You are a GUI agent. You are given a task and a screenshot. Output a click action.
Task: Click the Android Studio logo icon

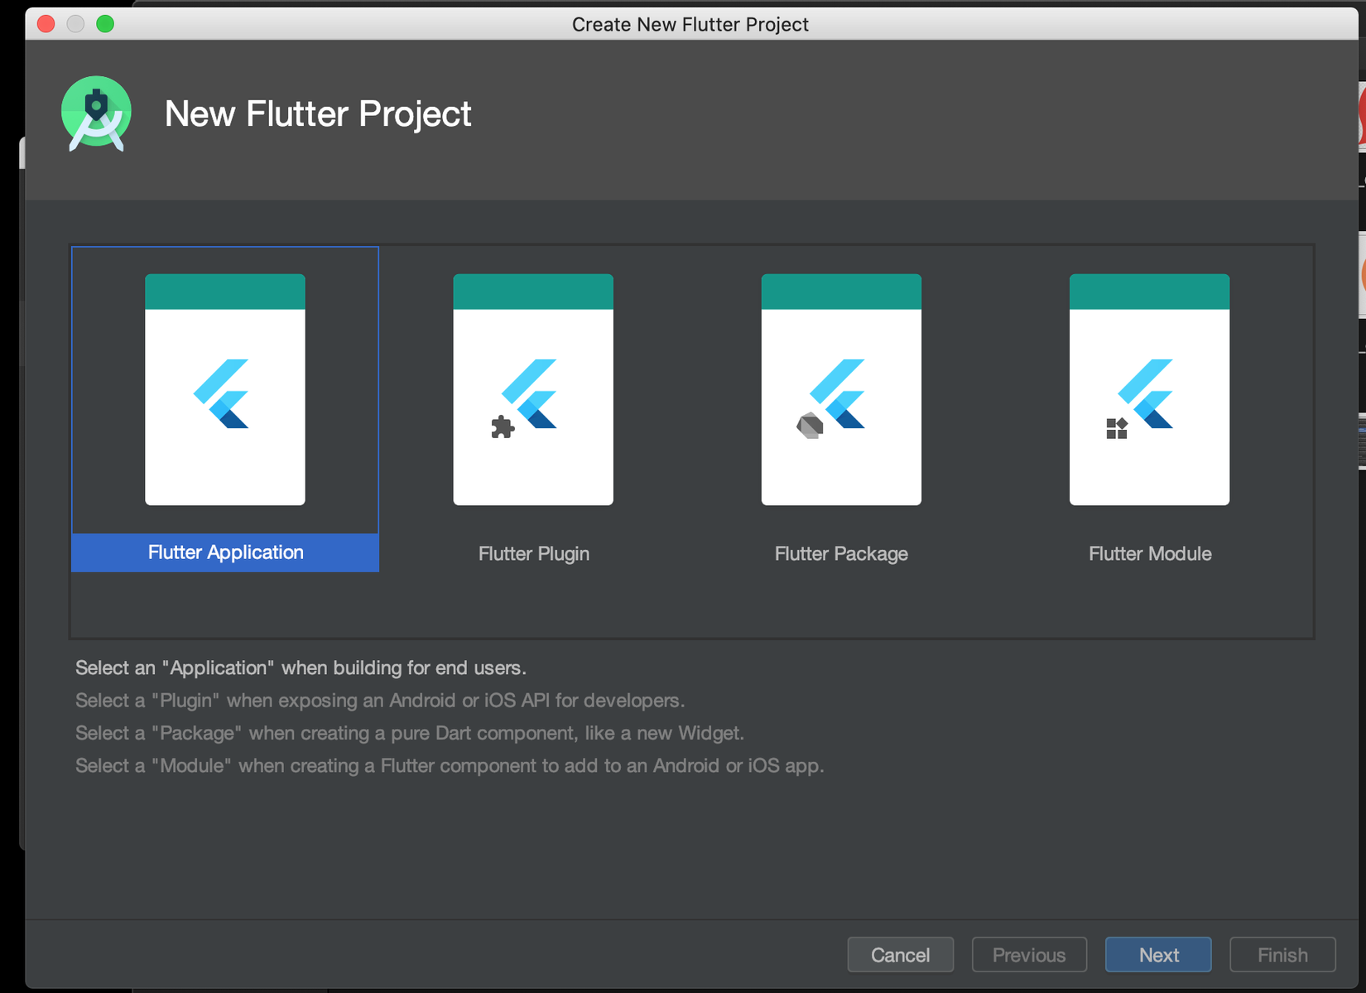pyautogui.click(x=96, y=114)
